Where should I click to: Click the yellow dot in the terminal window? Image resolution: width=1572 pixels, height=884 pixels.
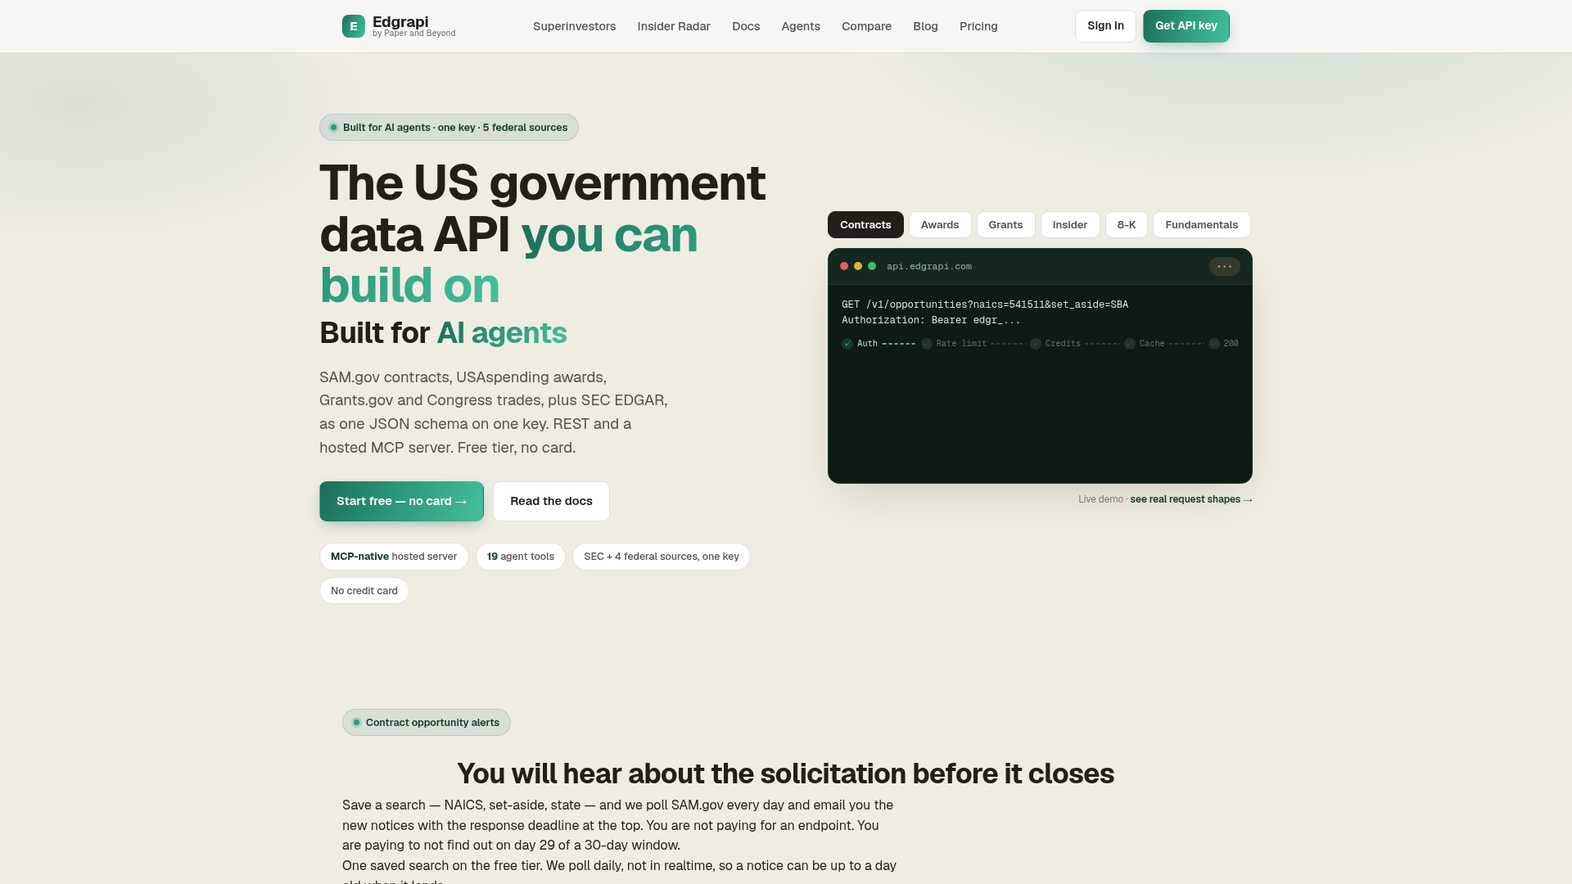click(x=858, y=266)
